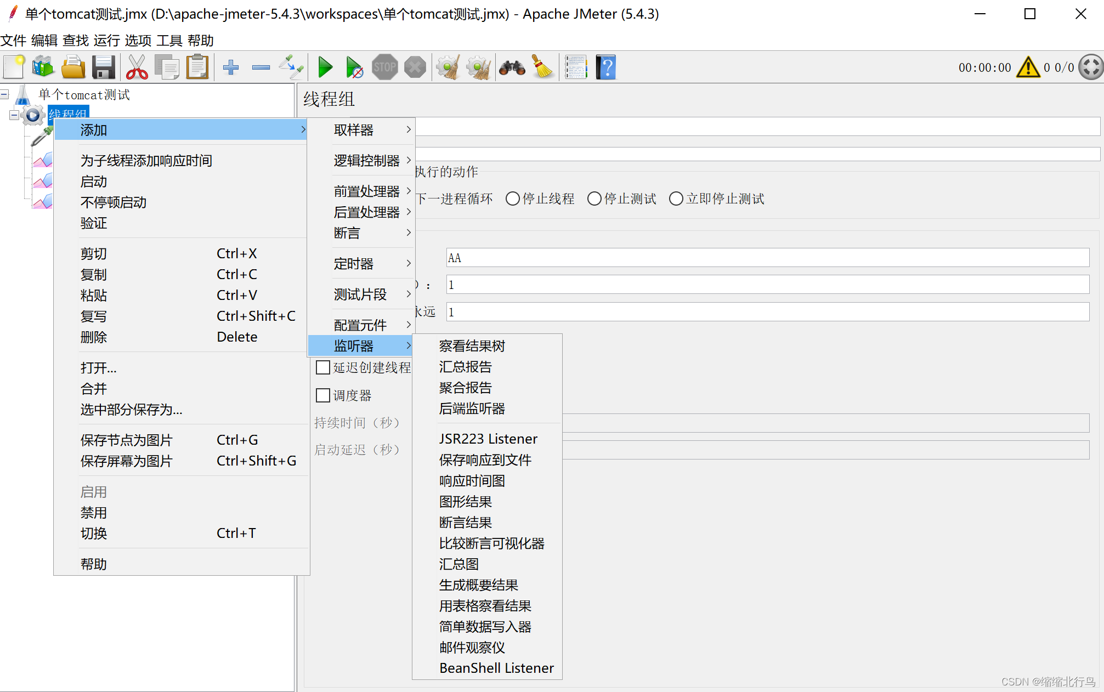Screen dimensions: 1104x692
Task: Collapse the 线程组 tree node
Action: point(14,115)
